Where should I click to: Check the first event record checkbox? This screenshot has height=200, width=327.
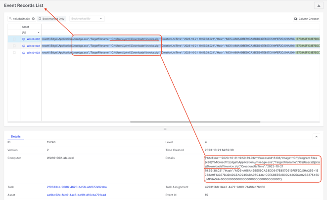point(14,39)
